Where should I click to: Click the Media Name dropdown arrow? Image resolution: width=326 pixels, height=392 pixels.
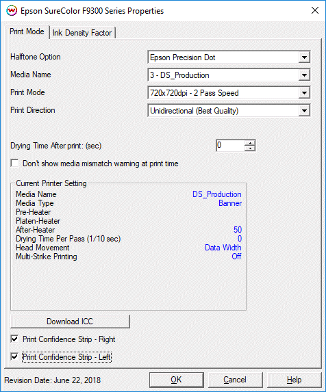[x=304, y=75]
